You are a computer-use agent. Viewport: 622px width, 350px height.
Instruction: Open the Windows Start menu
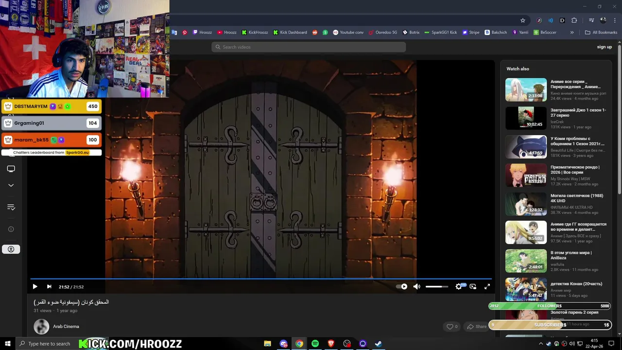[8, 344]
